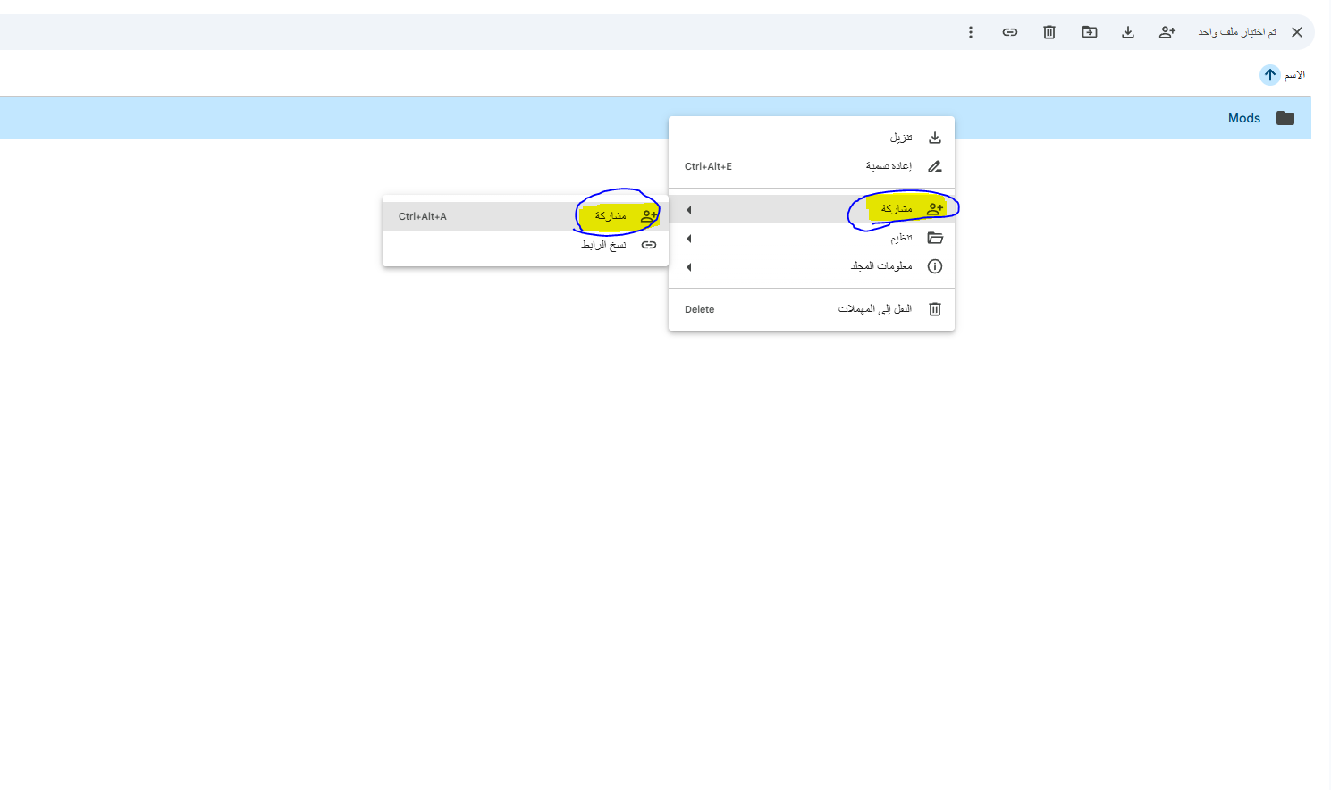1331x790 pixels.
Task: Click the move-to-folder icon in top toolbar
Action: click(x=1089, y=32)
